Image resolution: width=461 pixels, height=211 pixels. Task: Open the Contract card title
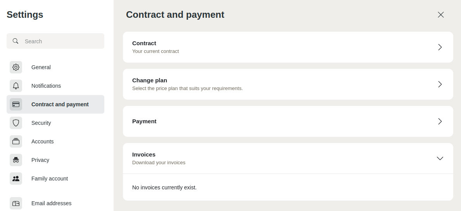(144, 43)
